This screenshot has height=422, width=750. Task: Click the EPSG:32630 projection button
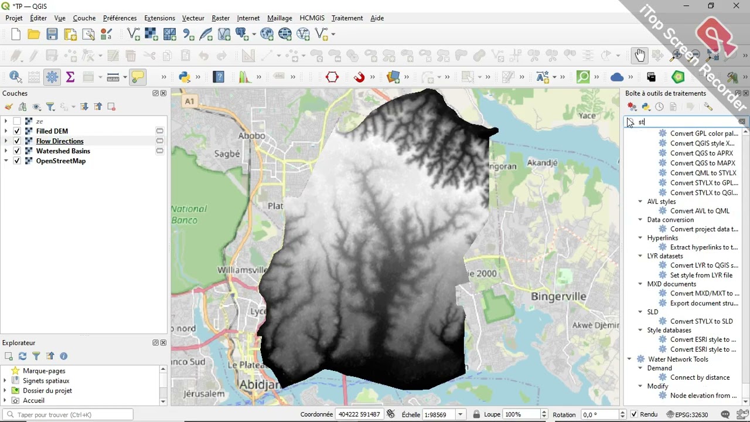pos(687,414)
